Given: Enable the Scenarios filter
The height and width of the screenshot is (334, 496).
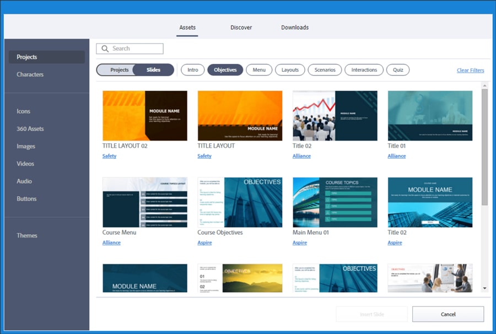Looking at the screenshot, I should click(x=325, y=70).
